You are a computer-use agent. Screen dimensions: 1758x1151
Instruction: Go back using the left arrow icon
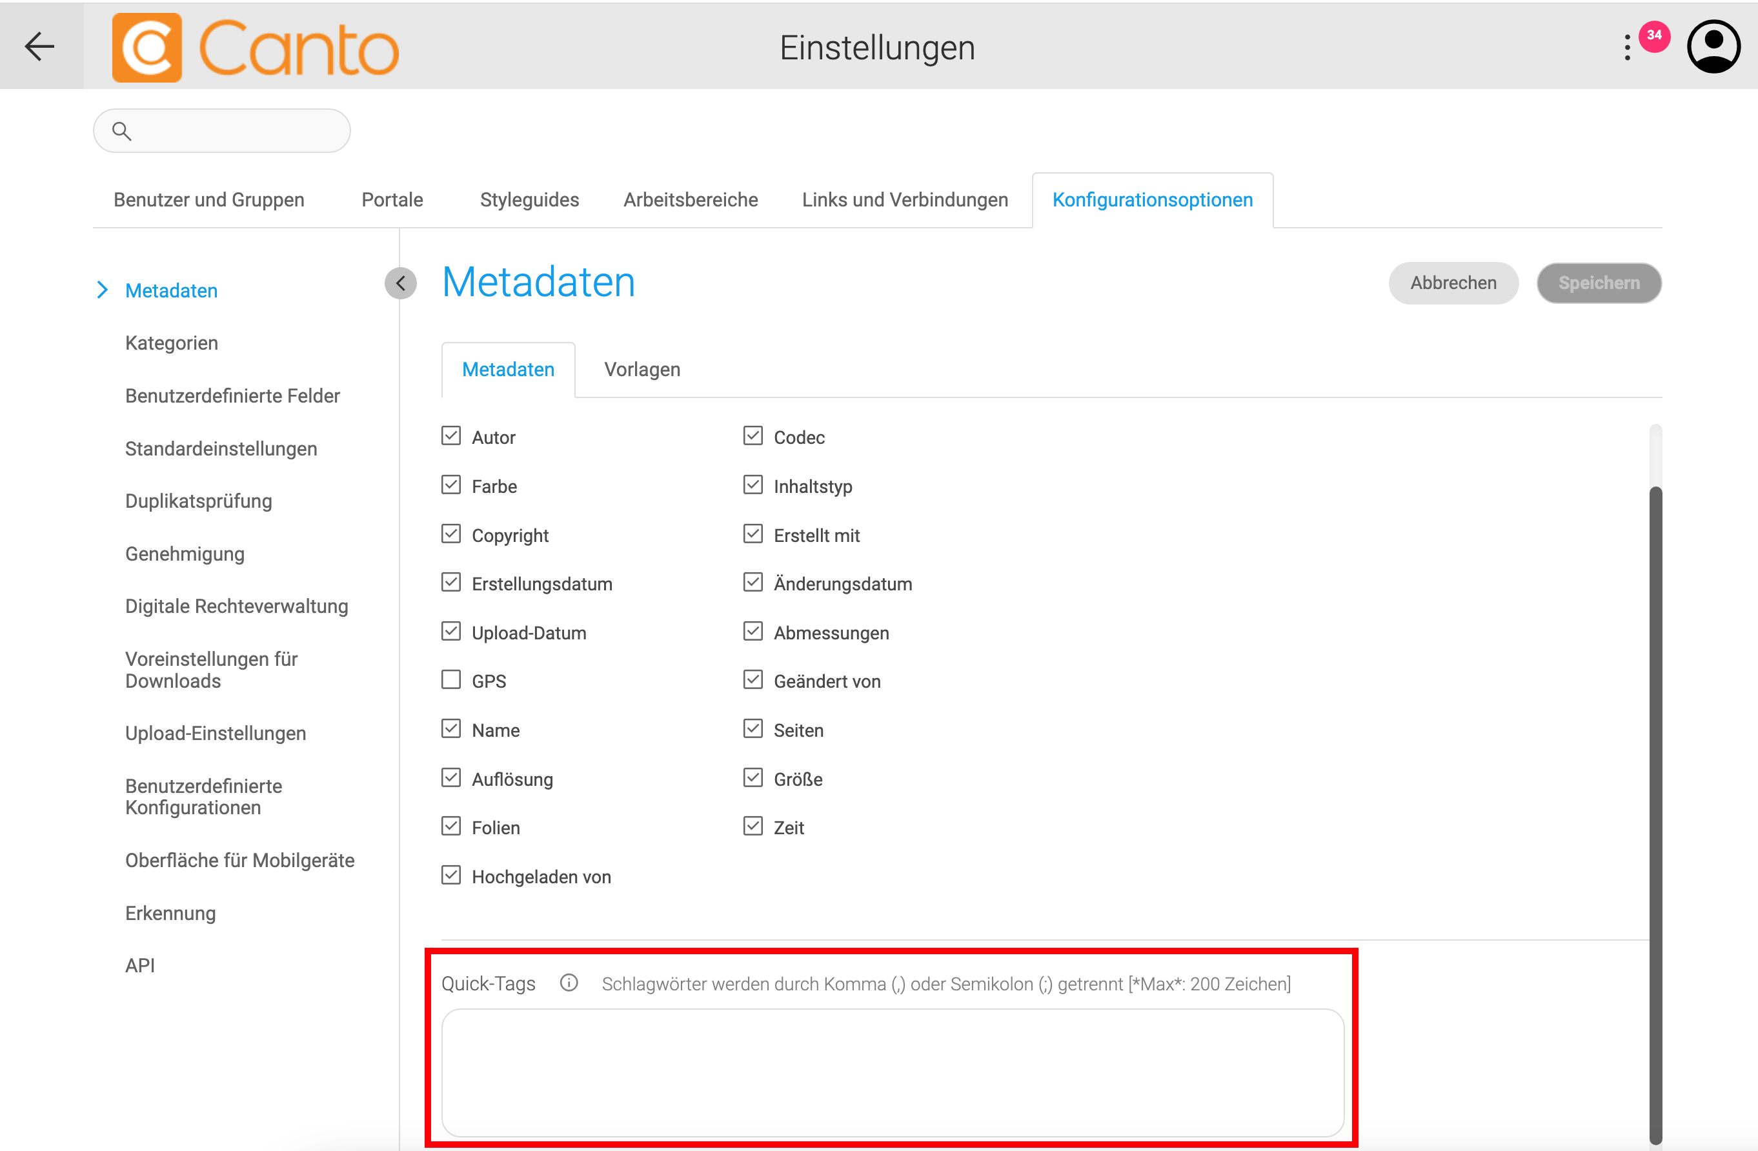coord(40,46)
